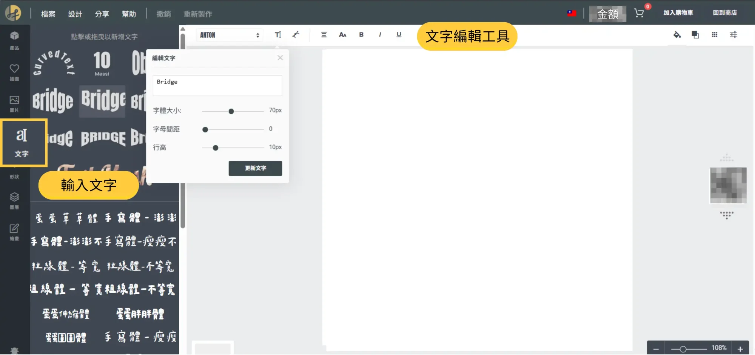Toggle bold text formatting
755x355 pixels.
point(361,35)
